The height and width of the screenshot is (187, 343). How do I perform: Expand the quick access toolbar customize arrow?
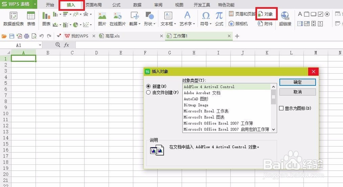click(59, 36)
